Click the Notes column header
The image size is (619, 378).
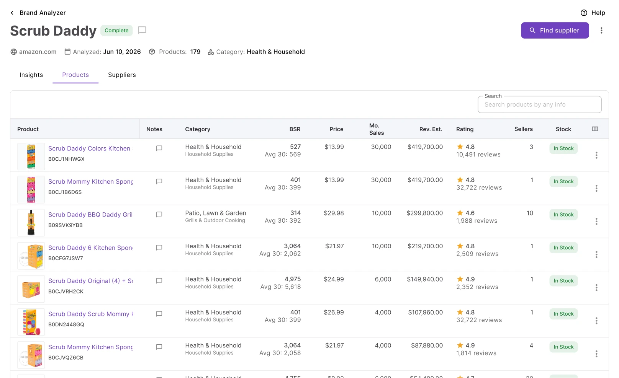click(x=154, y=129)
